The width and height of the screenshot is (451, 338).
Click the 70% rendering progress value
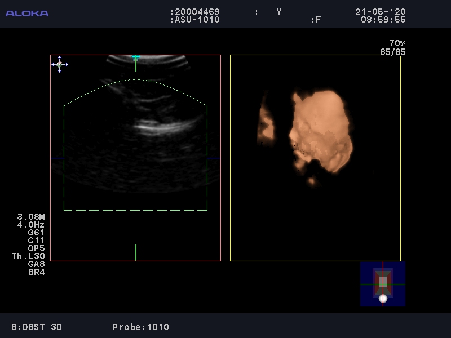(x=397, y=43)
